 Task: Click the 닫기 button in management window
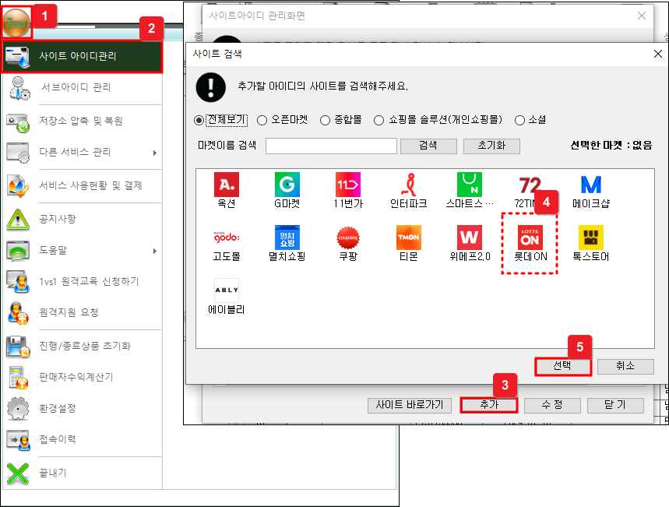pos(615,405)
